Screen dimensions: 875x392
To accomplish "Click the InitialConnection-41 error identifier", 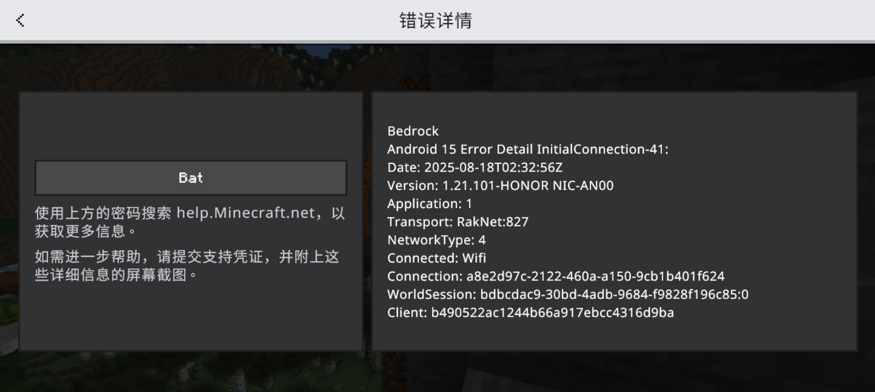I will point(602,149).
